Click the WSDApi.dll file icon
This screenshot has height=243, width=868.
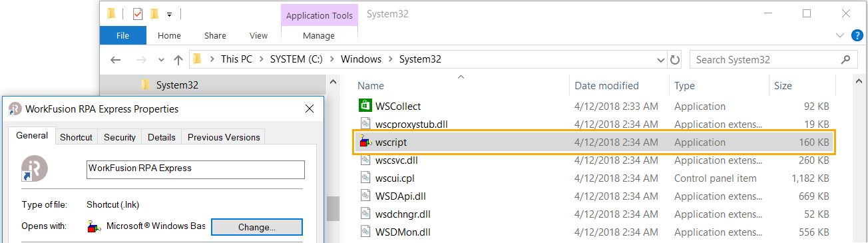365,196
